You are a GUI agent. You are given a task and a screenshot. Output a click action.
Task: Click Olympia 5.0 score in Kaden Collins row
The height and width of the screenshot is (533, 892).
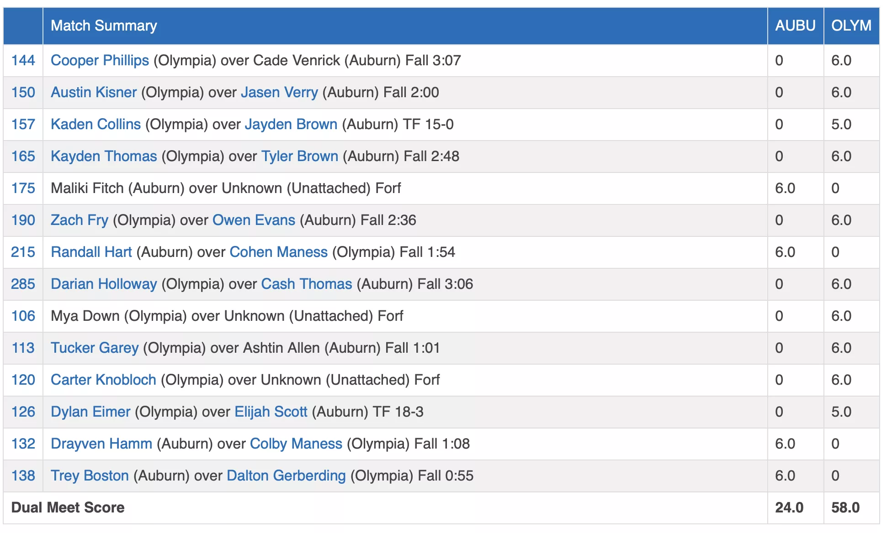(841, 124)
